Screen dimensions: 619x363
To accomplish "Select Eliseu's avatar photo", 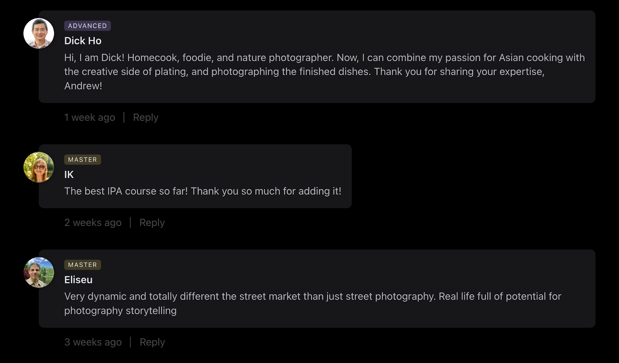I will pyautogui.click(x=39, y=272).
